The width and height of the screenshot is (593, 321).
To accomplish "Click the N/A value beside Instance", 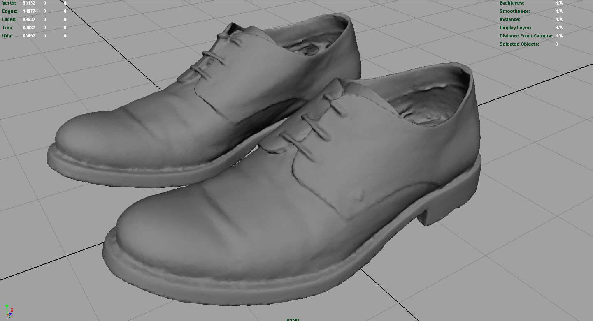I will (559, 19).
